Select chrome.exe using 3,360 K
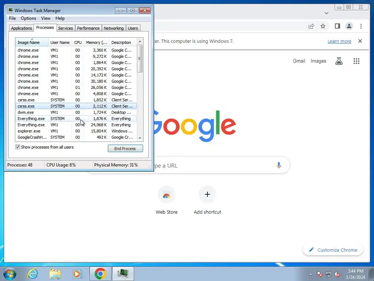The image size is (374, 281). pyautogui.click(x=76, y=50)
